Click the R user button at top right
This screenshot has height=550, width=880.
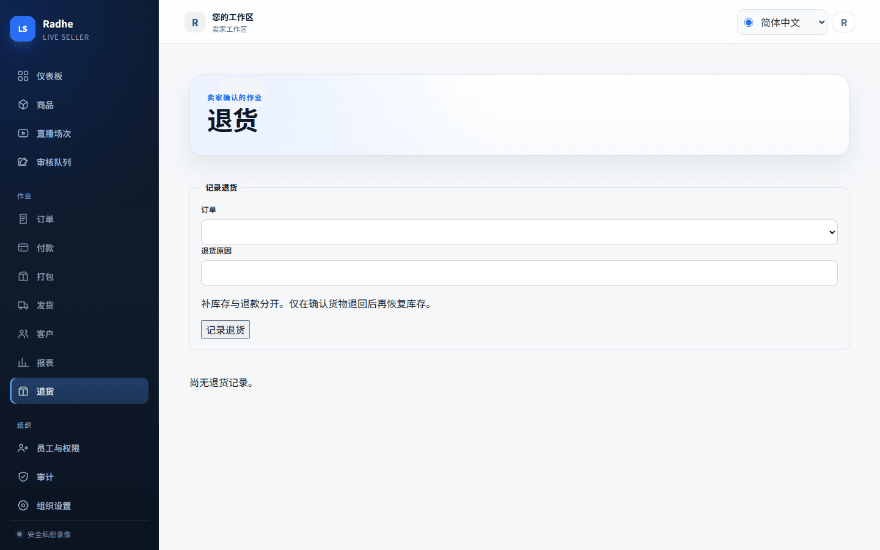click(844, 22)
